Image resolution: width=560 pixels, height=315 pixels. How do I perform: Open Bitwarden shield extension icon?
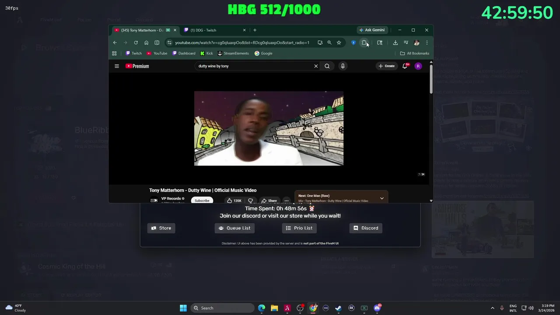point(353,42)
